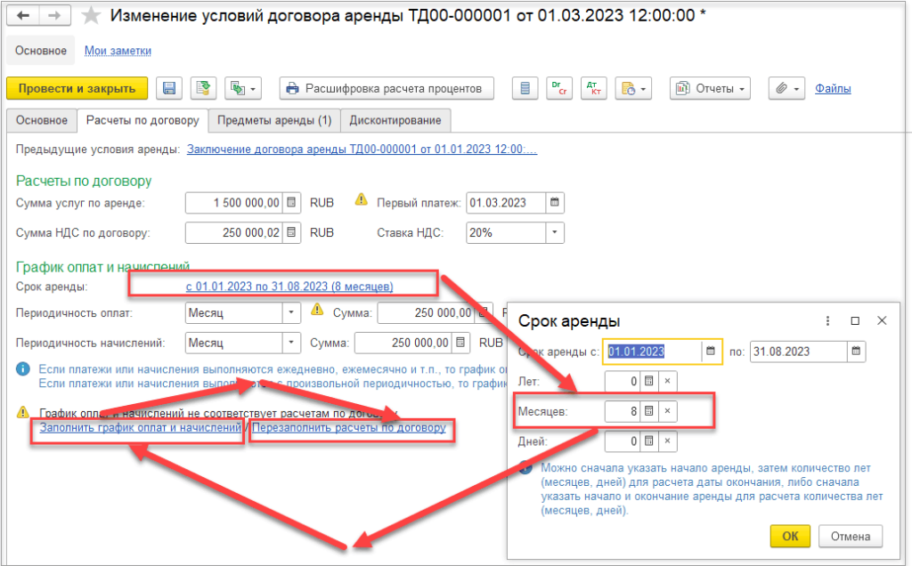Switch to the Дисконтирование tab

tap(395, 120)
